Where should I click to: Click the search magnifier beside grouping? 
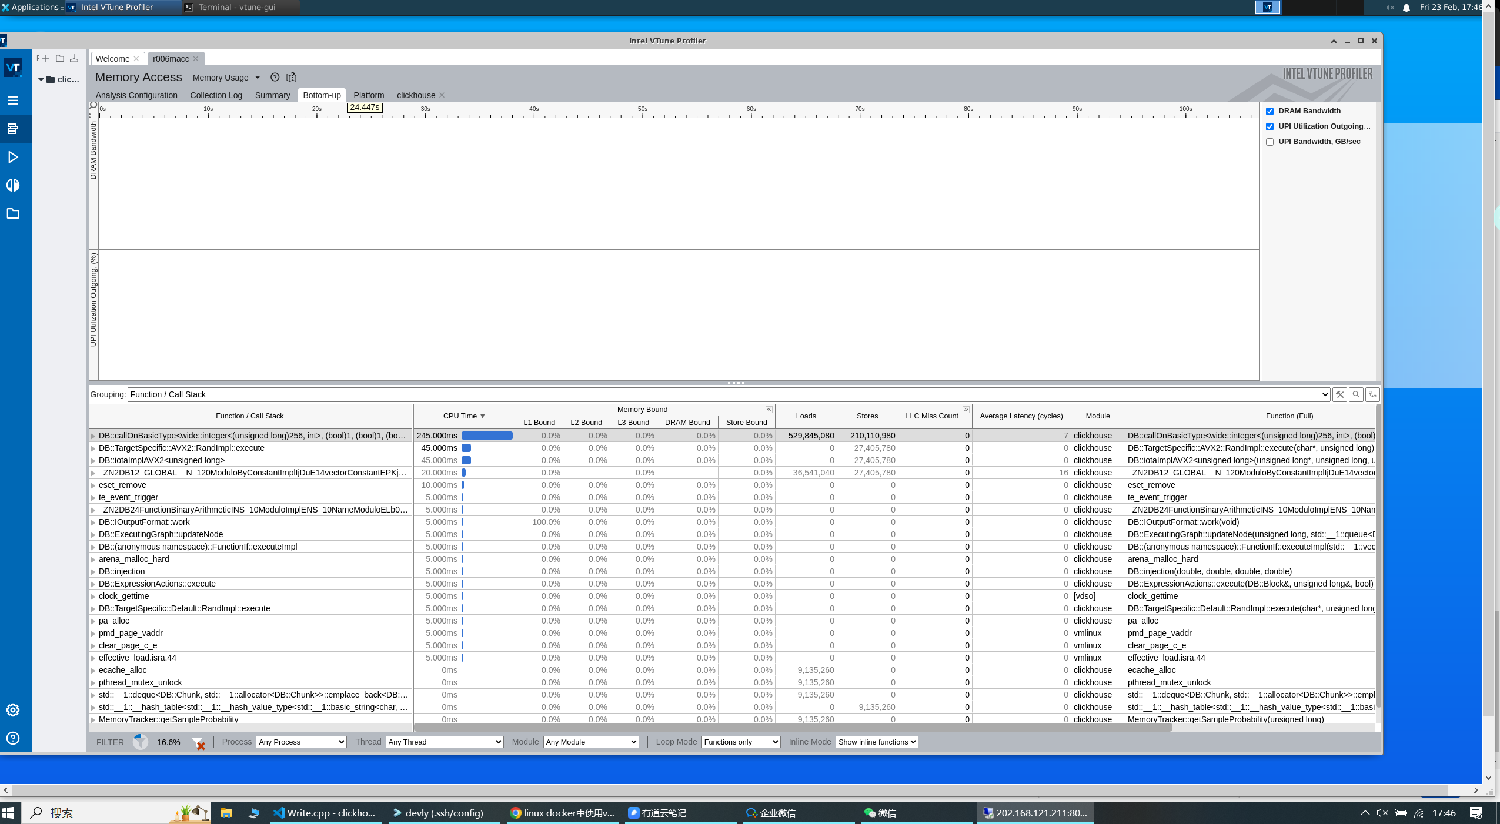coord(1356,394)
